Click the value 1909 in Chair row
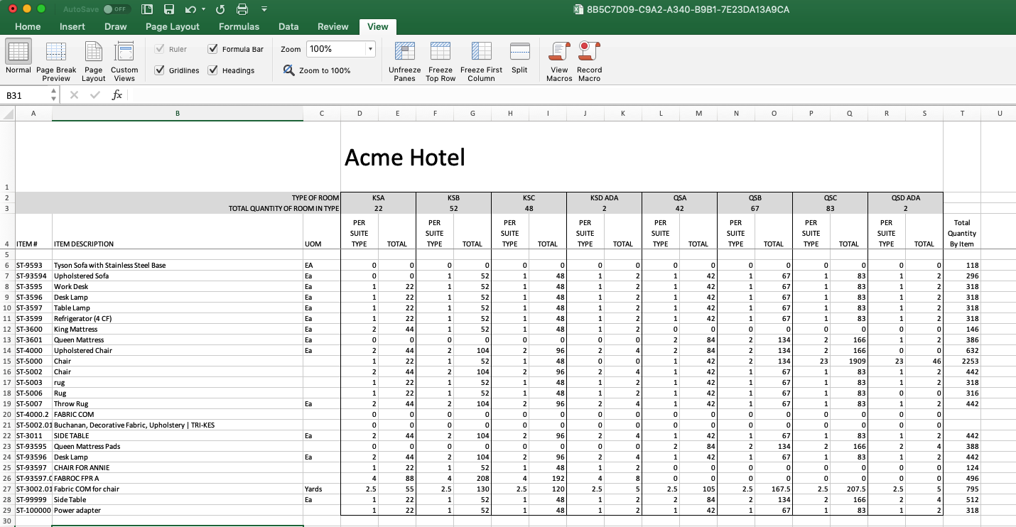Image resolution: width=1016 pixels, height=527 pixels. coord(849,361)
